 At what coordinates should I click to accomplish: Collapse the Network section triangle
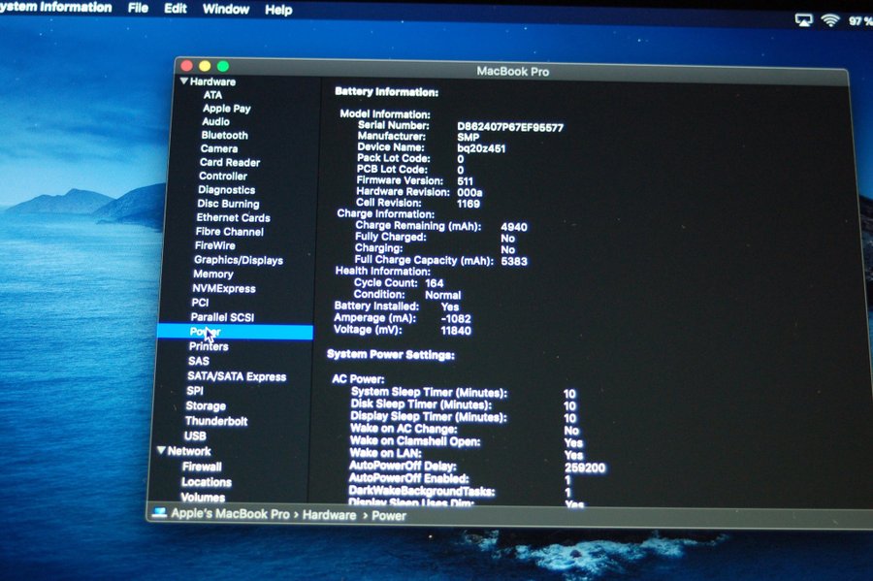pyautogui.click(x=161, y=450)
